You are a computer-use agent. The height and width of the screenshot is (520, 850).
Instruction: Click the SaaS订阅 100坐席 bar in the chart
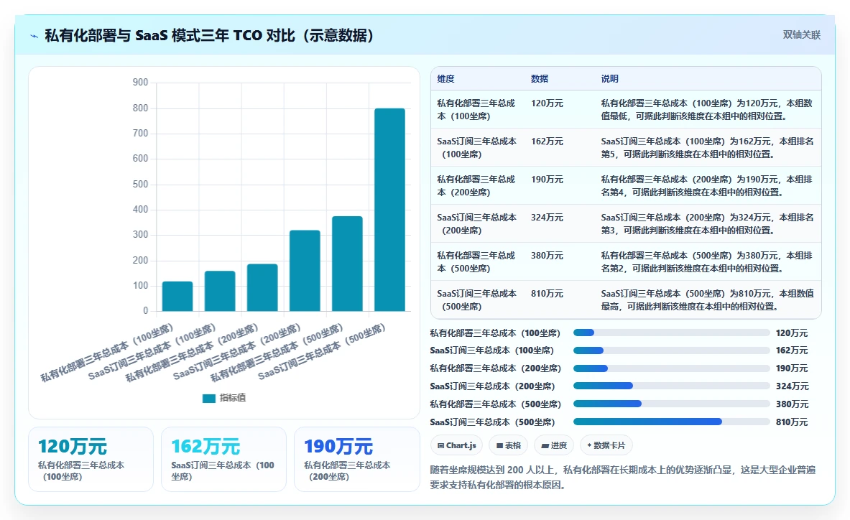coord(220,291)
